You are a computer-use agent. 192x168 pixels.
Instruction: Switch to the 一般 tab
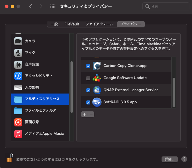pos(54,24)
